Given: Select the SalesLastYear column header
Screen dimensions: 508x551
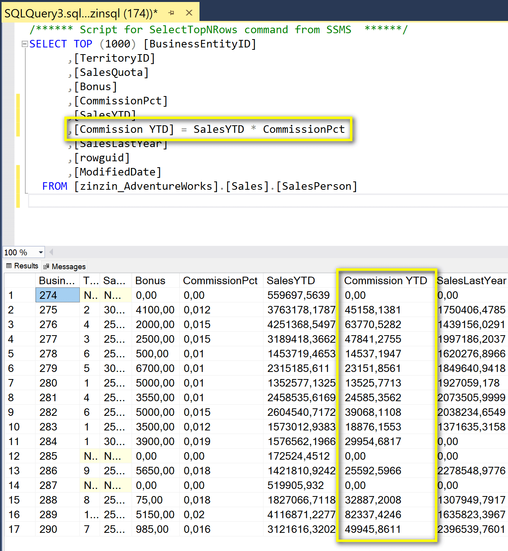Looking at the screenshot, I should (471, 281).
